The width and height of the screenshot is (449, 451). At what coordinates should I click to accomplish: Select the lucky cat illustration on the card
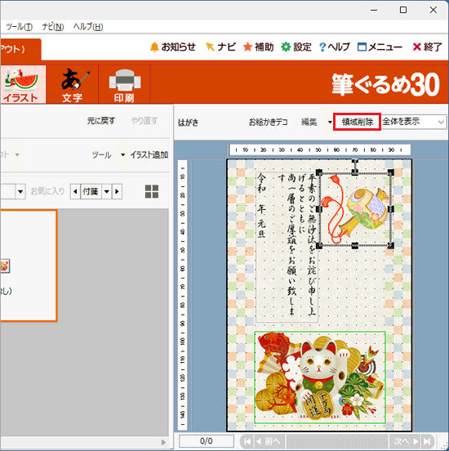click(x=320, y=377)
